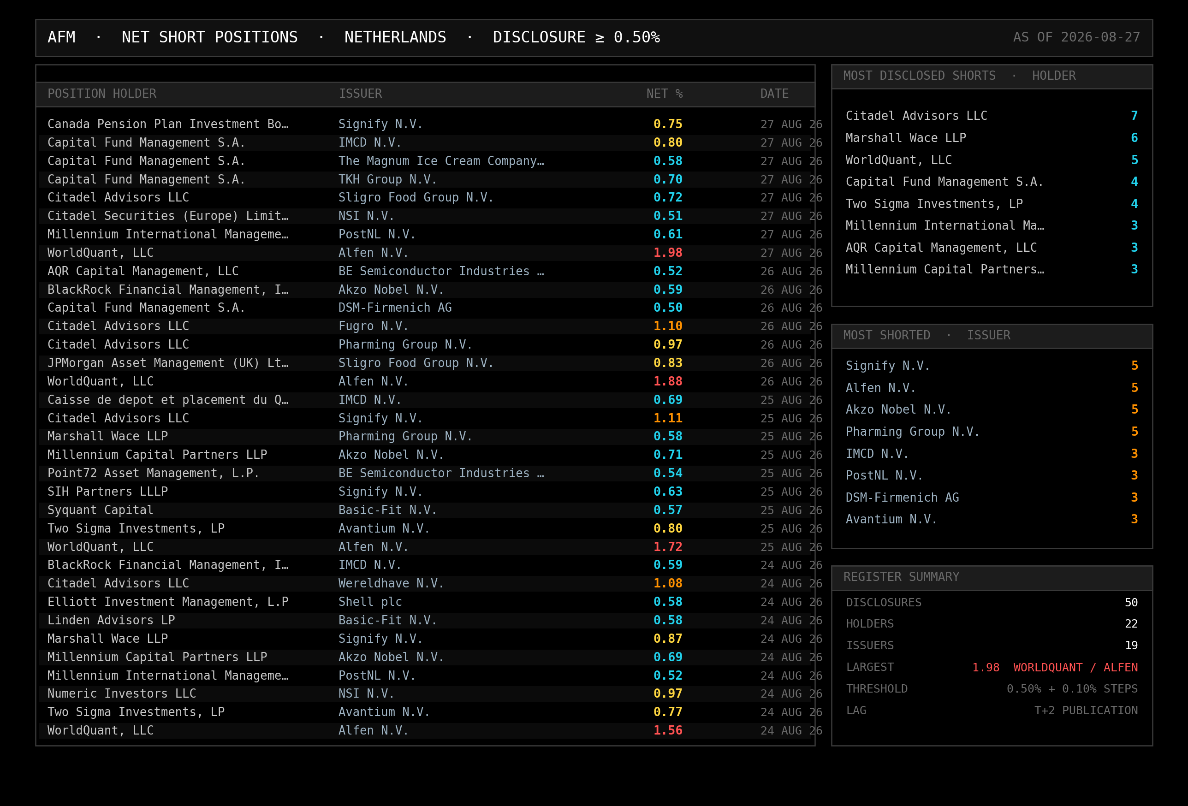Click Linden Advisors LP holder
This screenshot has height=806, width=1188.
(x=111, y=620)
